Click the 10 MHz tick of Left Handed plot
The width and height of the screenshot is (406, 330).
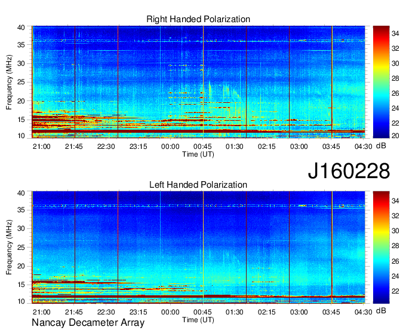pyautogui.click(x=21, y=301)
